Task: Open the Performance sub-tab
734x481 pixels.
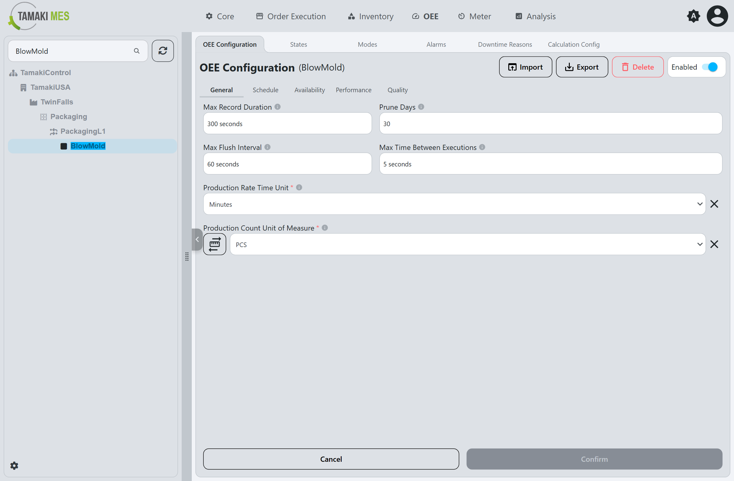Action: tap(354, 90)
